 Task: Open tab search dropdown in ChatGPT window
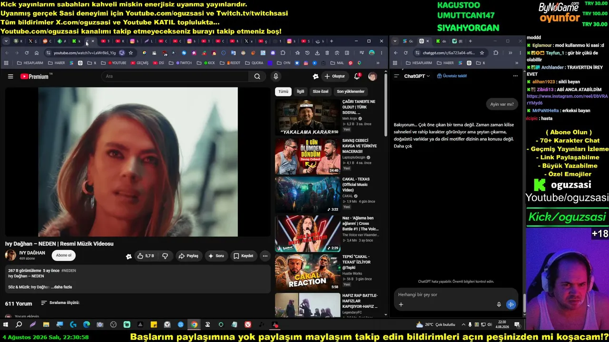coord(395,41)
